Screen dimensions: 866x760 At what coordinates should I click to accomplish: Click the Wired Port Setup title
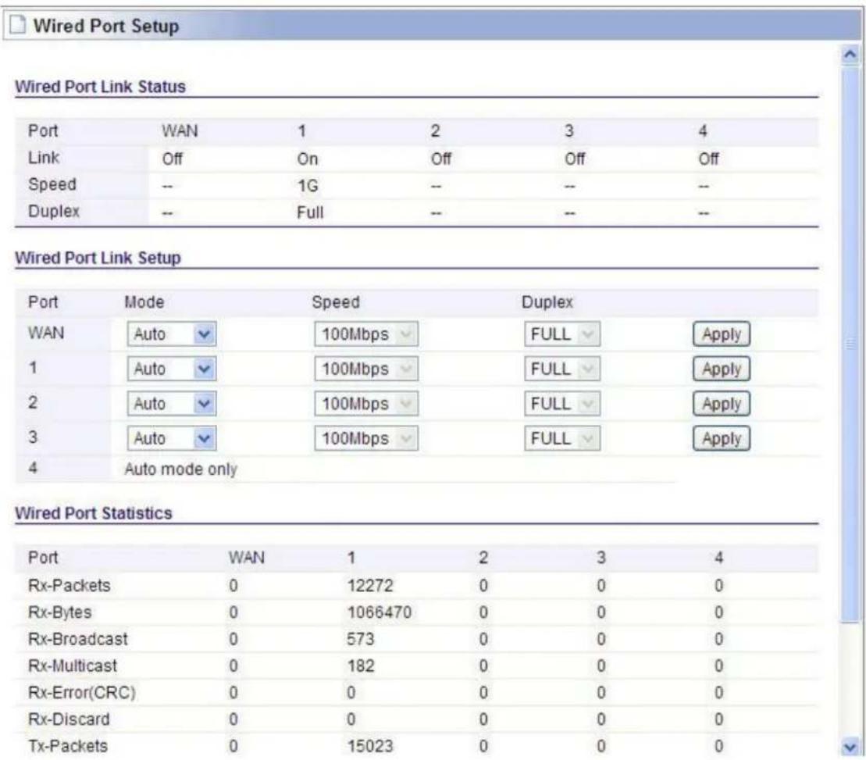[106, 26]
